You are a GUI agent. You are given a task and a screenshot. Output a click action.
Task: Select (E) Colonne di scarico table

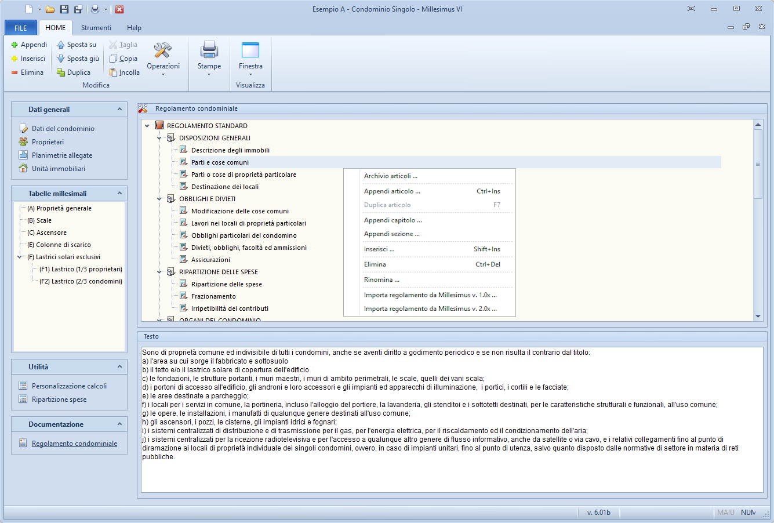pyautogui.click(x=59, y=245)
